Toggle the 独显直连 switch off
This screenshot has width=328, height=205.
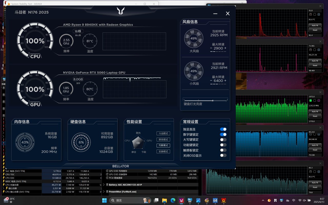(x=223, y=129)
